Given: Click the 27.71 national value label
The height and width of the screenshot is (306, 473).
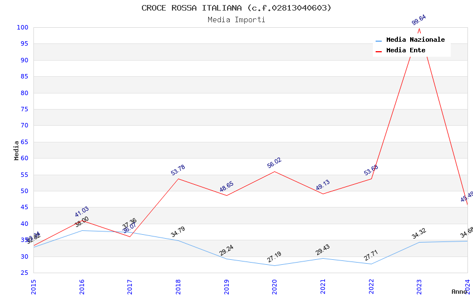Looking at the screenshot, I should click(371, 255).
